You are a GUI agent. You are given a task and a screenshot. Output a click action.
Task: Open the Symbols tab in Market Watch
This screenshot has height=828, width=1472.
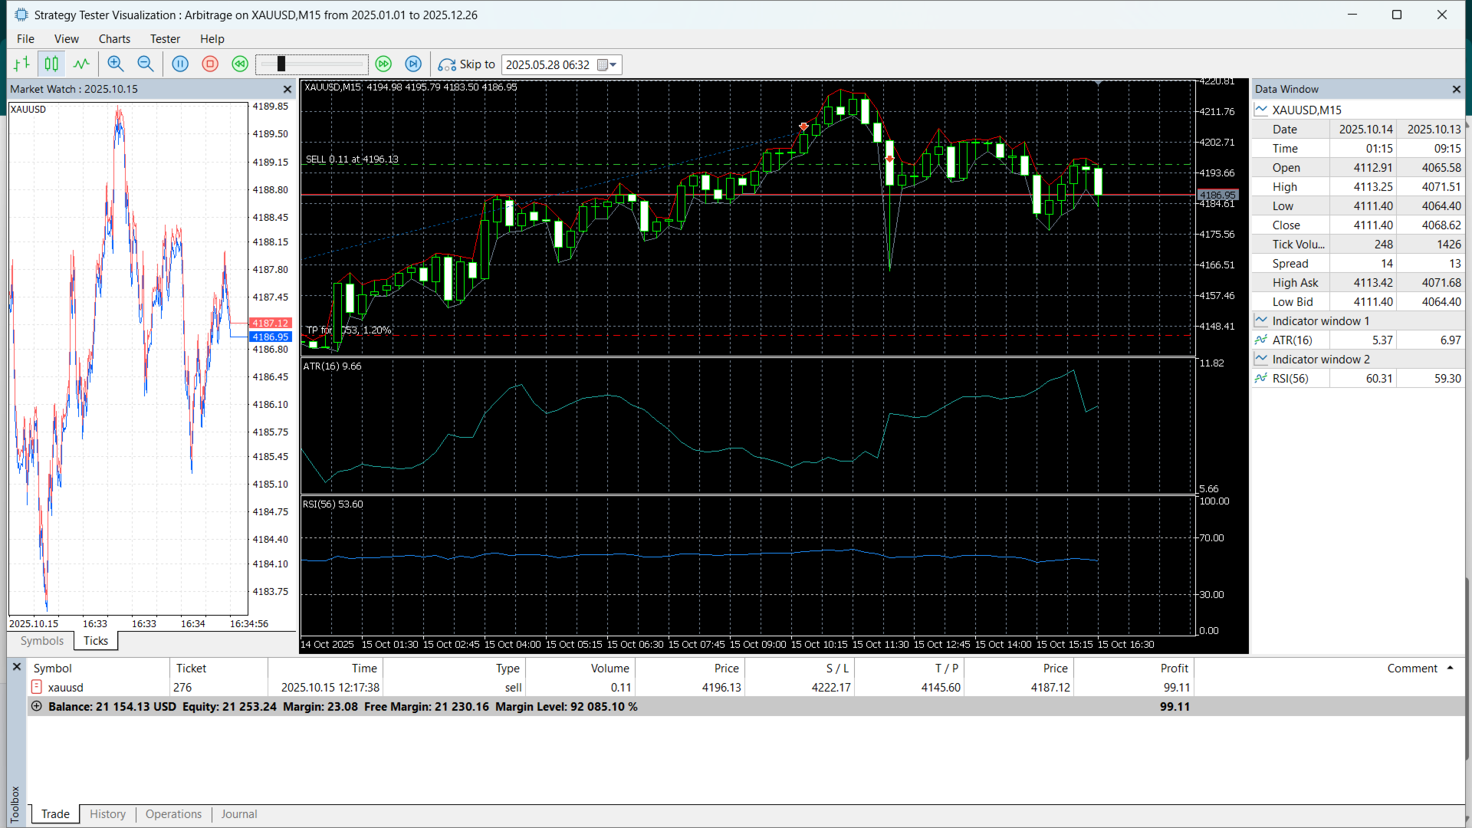tap(42, 641)
